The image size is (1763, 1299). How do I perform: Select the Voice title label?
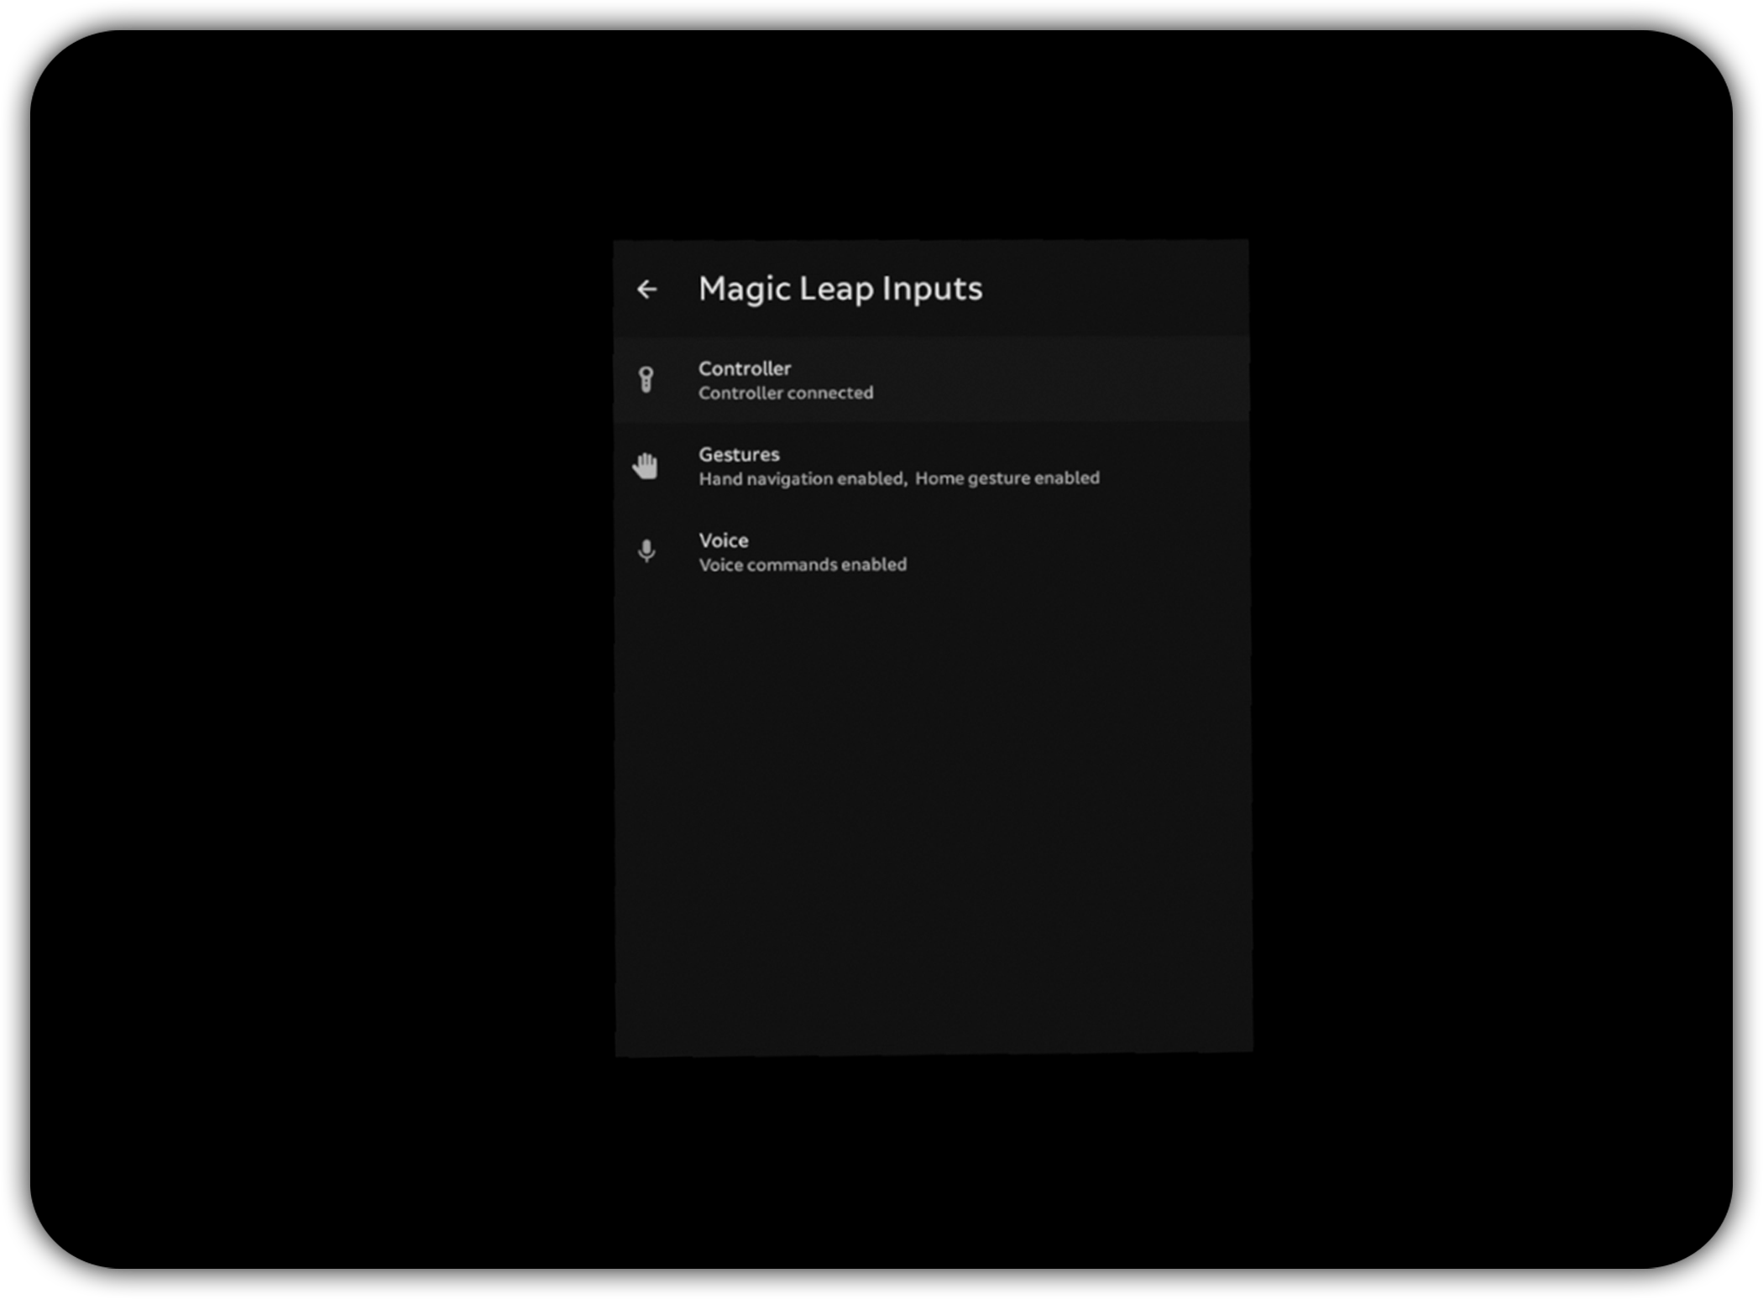coord(723,540)
